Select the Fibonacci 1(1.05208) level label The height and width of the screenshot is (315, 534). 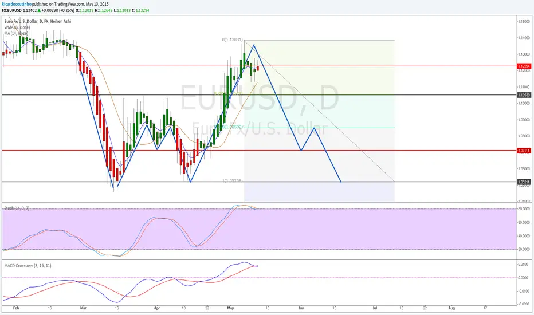tap(233, 180)
